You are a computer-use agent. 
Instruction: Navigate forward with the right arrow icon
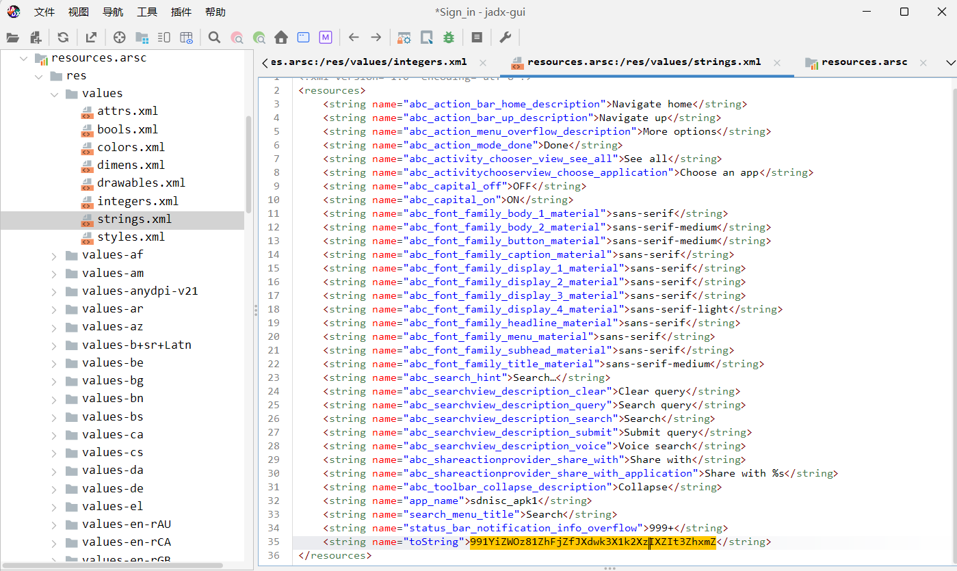(x=376, y=38)
